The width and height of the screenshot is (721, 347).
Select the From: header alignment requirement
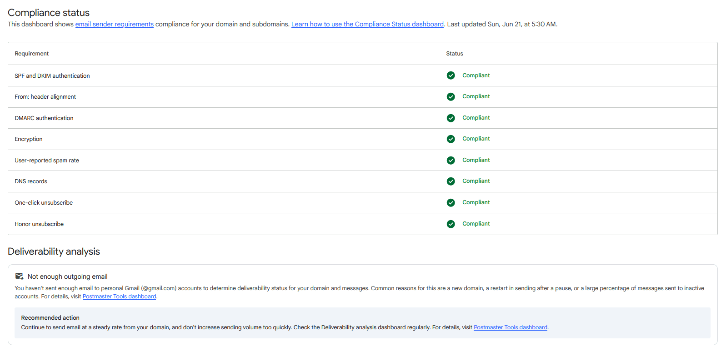(x=45, y=97)
